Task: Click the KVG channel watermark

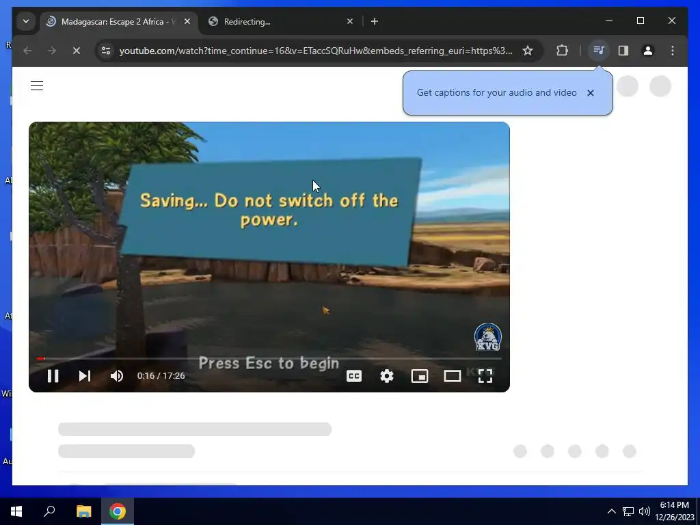Action: click(487, 338)
